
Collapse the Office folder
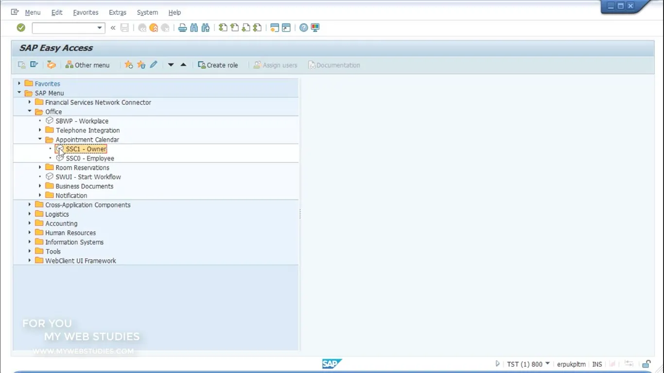click(30, 112)
